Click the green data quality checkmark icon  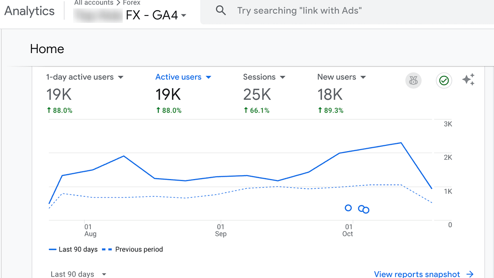(443, 81)
